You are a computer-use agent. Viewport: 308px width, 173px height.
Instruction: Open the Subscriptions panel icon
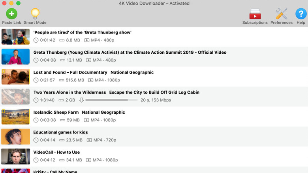(255, 14)
